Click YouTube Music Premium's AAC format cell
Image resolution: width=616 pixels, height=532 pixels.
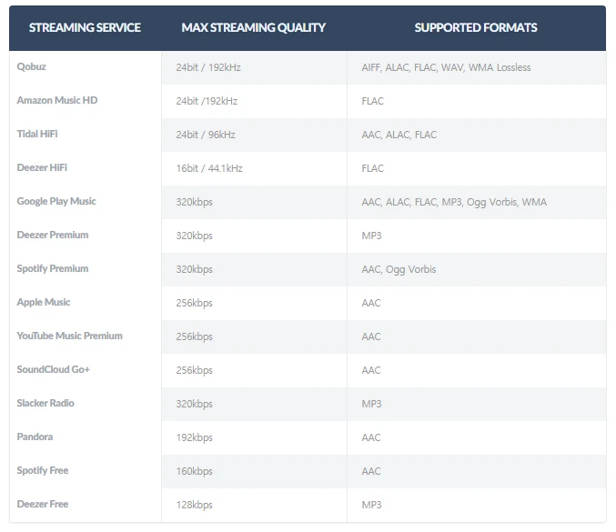point(371,336)
